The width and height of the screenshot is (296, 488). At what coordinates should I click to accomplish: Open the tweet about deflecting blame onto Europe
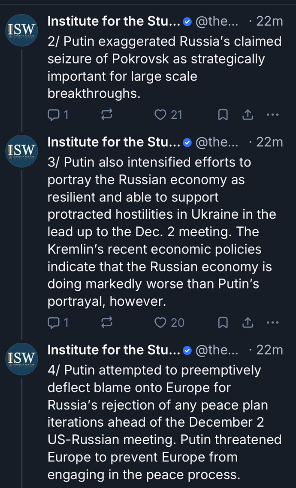pos(163,422)
